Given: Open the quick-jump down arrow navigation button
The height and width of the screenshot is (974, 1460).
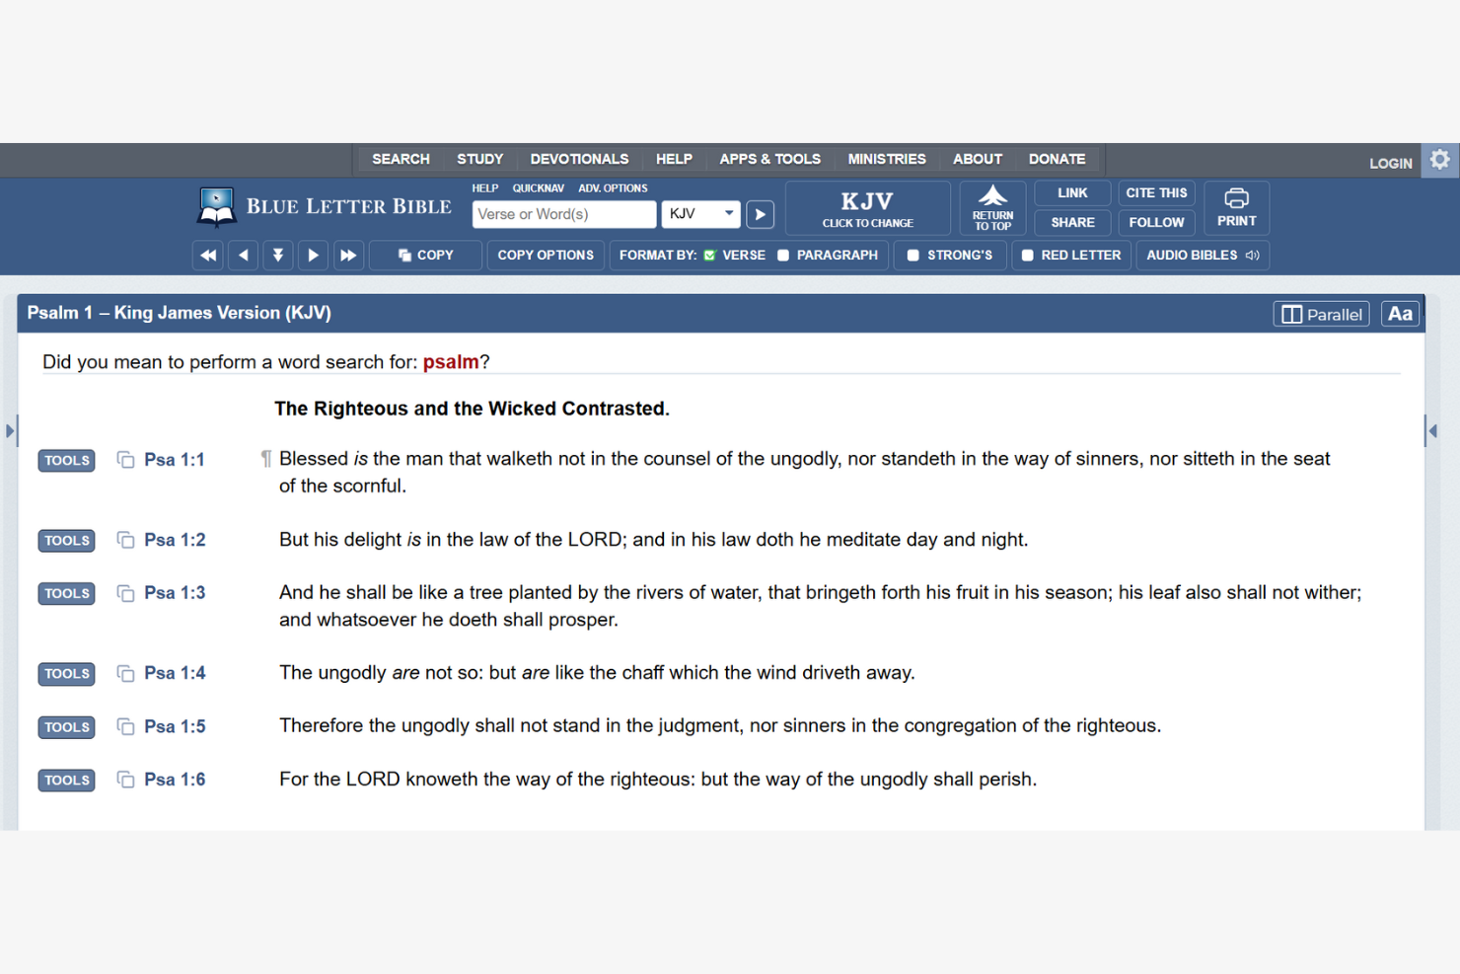Looking at the screenshot, I should [278, 256].
